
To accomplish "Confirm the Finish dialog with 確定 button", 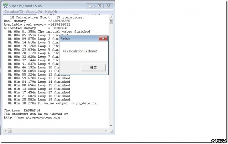I will (93, 67).
